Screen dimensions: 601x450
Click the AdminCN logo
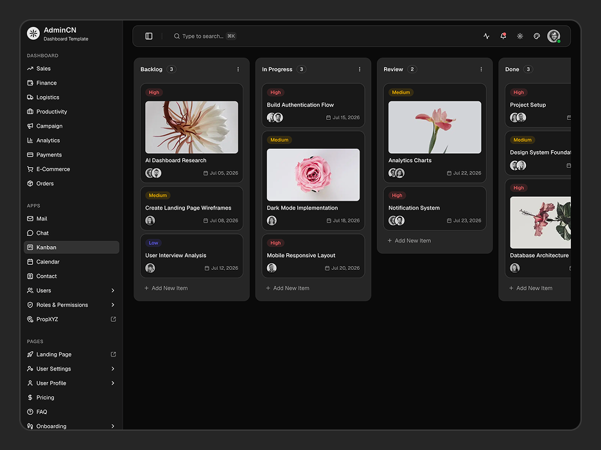(33, 33)
